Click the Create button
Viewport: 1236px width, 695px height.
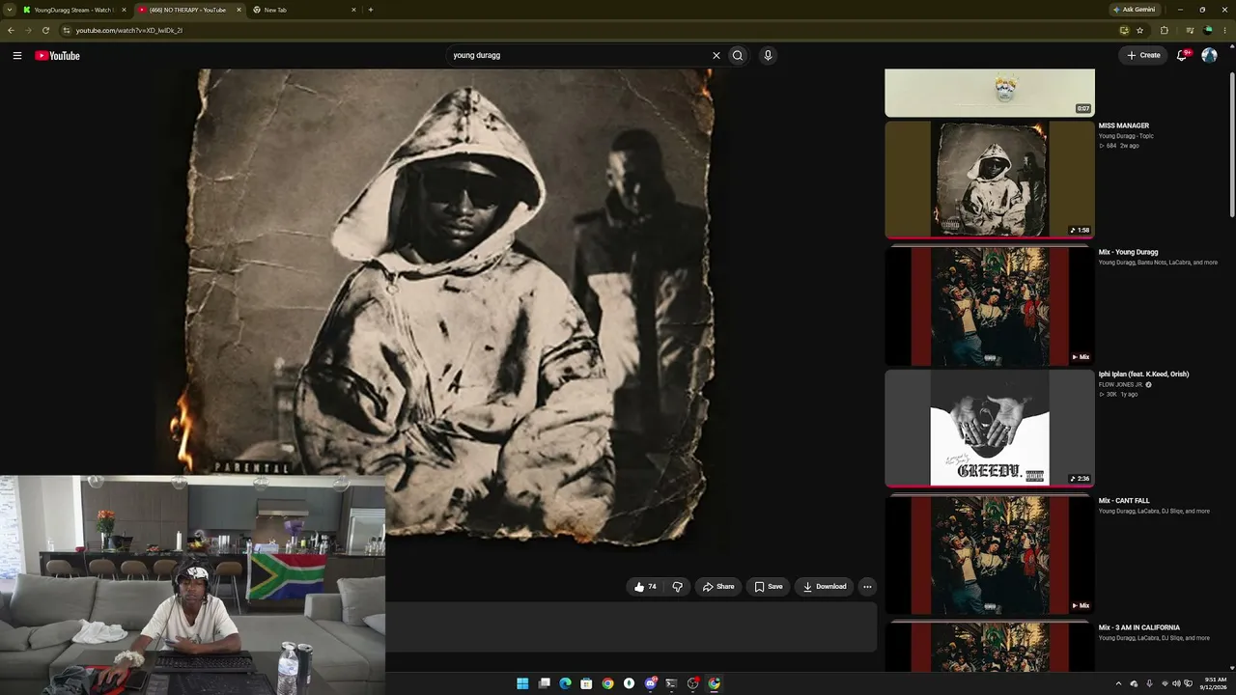(1143, 55)
